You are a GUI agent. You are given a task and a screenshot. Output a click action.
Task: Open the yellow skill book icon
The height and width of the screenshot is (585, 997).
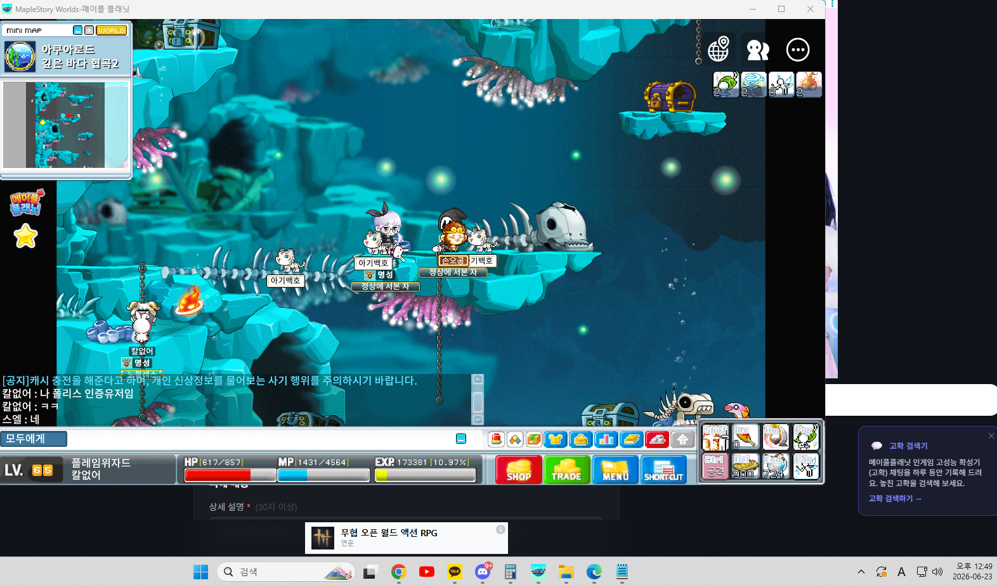(632, 439)
